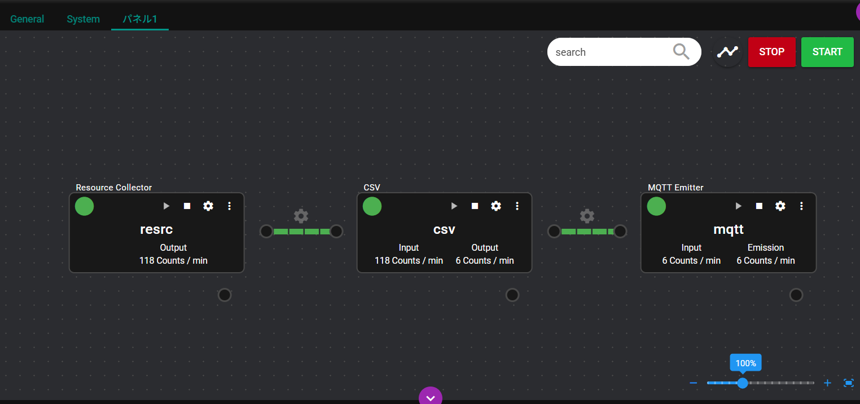Open settings gear on mqtt node
Viewport: 860px width, 404px height.
pos(780,206)
